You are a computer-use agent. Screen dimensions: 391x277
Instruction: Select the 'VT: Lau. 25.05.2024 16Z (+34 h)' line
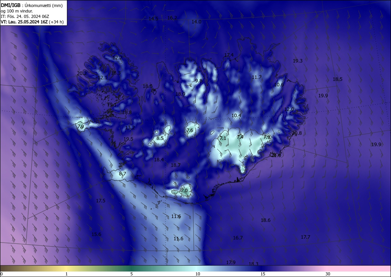coord(32,22)
